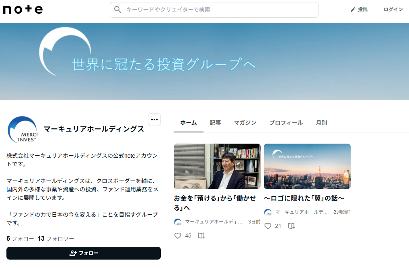Image resolution: width=409 pixels, height=268 pixels.
Task: Open the Tokyo Tower skyline article thumbnail
Action: pos(307,166)
